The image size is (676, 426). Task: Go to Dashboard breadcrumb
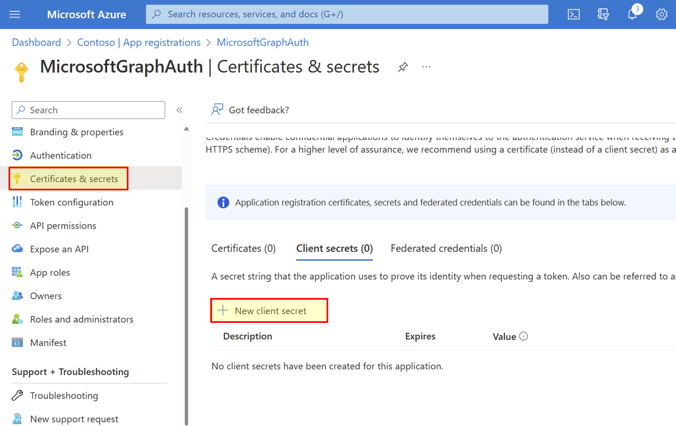tap(36, 42)
